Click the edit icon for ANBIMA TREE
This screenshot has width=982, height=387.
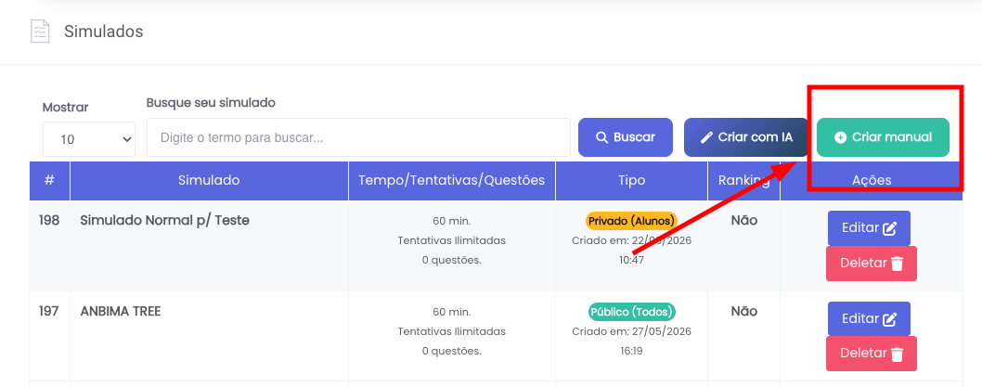(x=889, y=319)
